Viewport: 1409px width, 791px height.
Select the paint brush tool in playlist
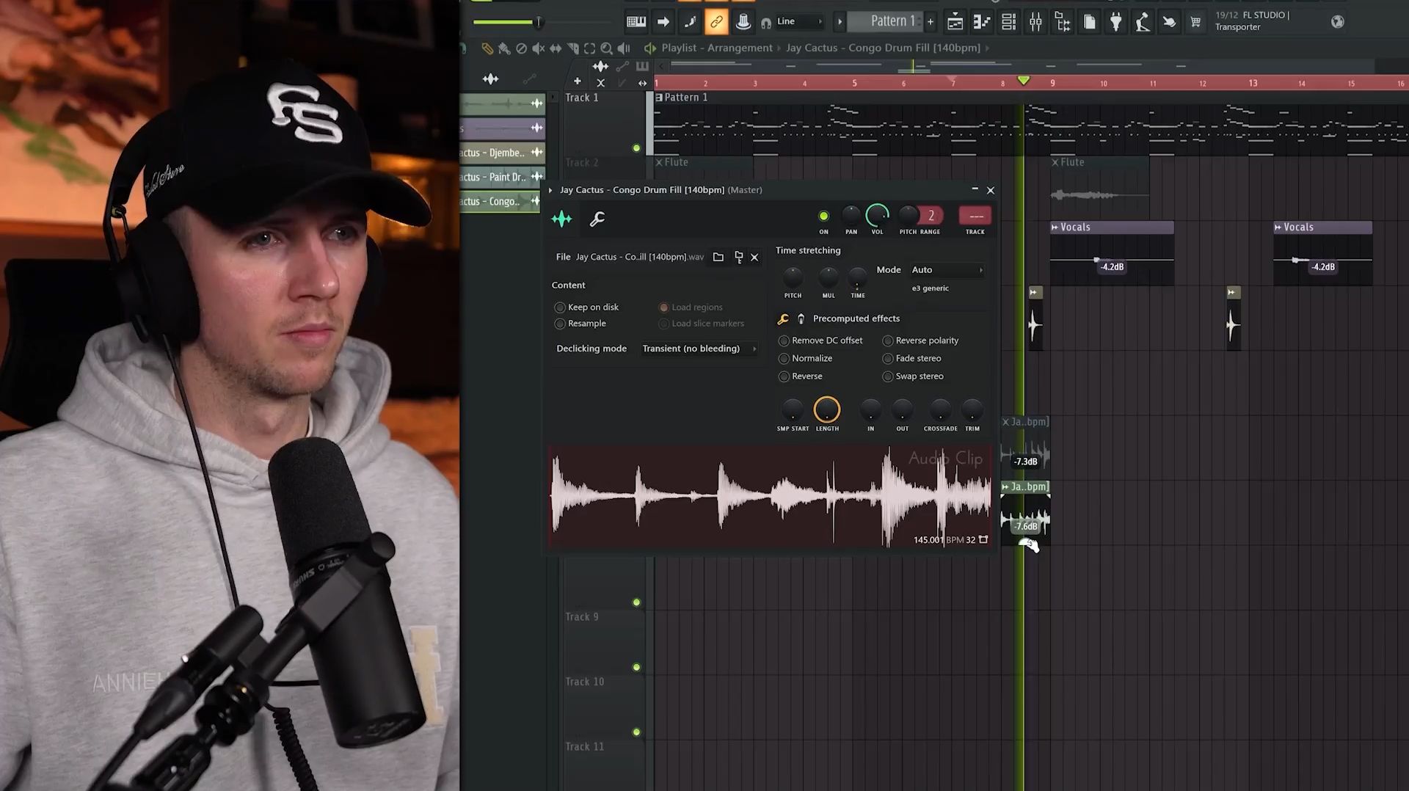tap(504, 48)
